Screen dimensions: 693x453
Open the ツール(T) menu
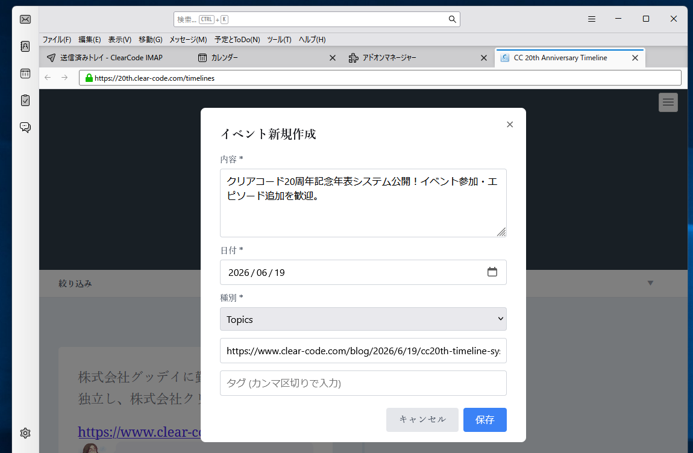tap(279, 39)
